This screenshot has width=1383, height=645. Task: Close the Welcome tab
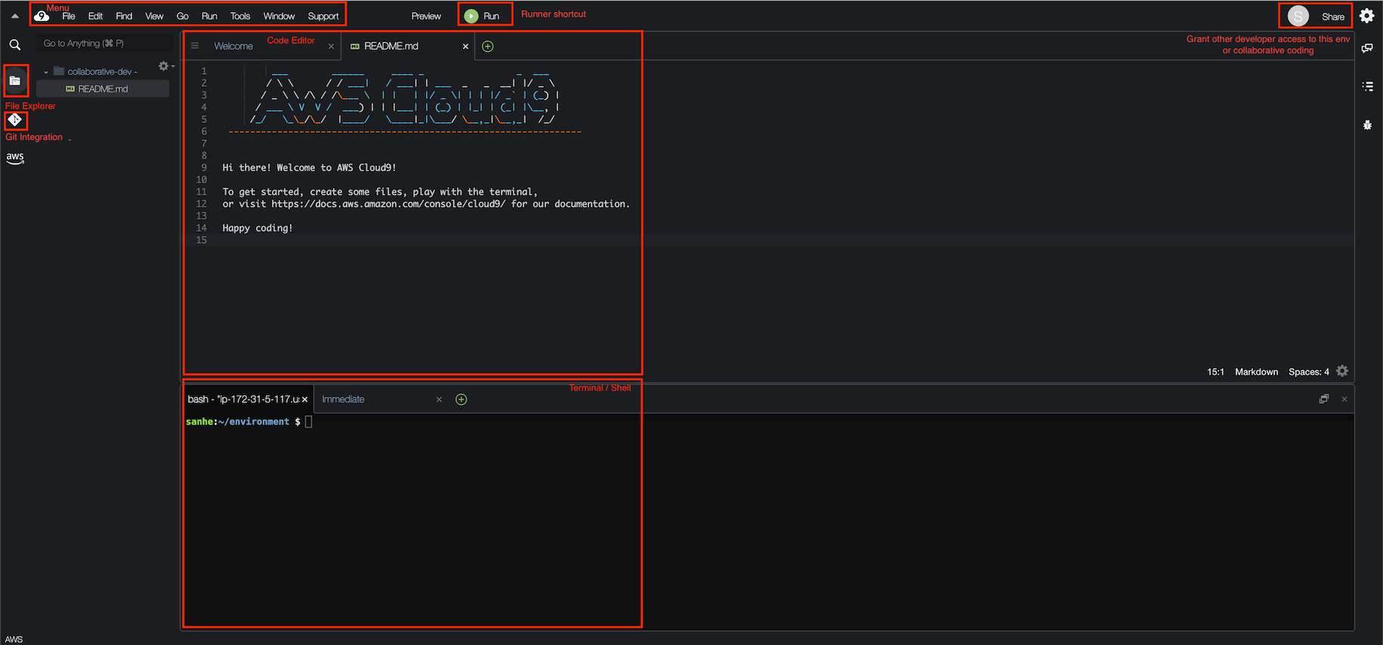(x=331, y=47)
